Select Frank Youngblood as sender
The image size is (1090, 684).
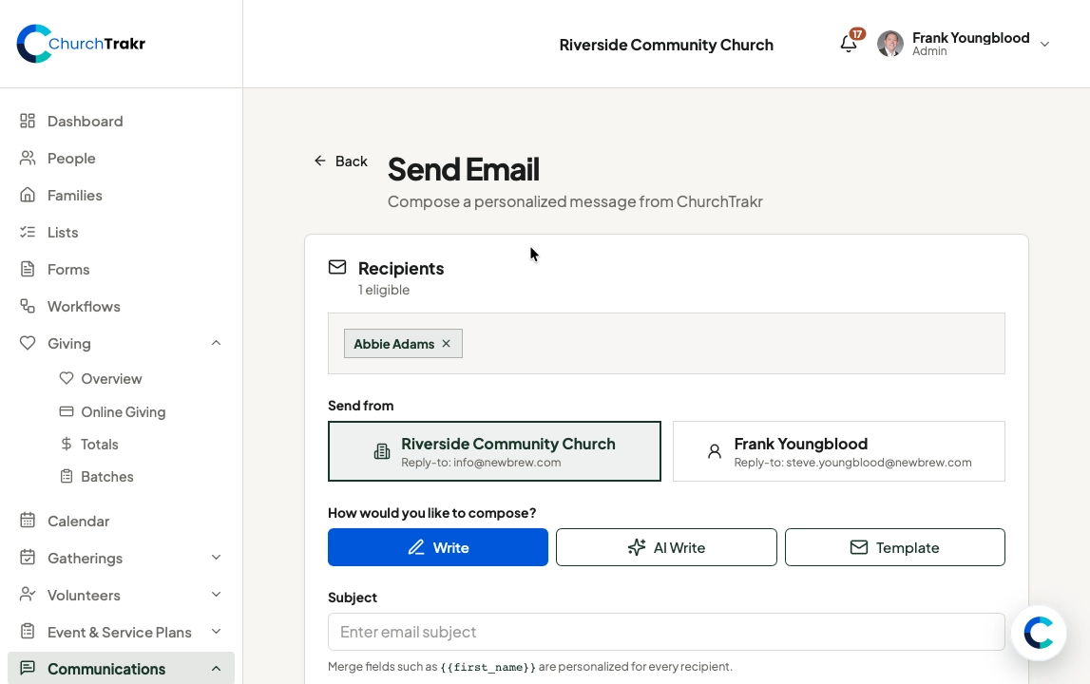point(839,451)
